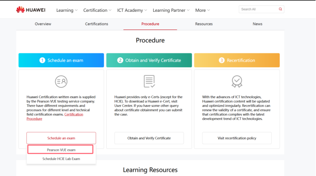Click the Learning Resources heading

tap(150, 170)
